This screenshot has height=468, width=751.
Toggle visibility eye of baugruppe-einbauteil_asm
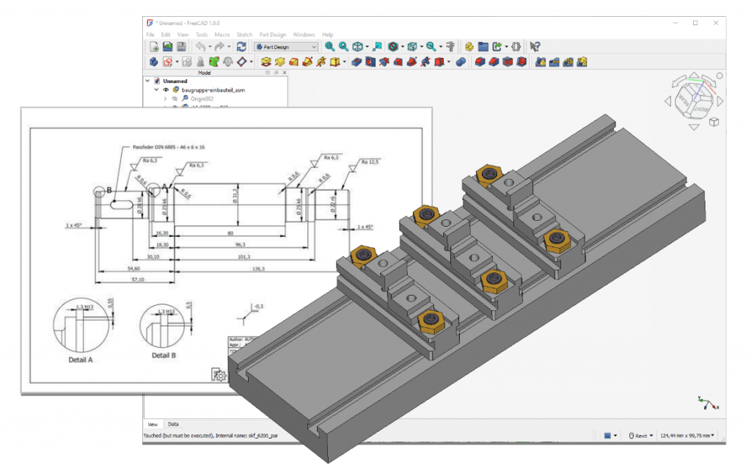[x=166, y=89]
